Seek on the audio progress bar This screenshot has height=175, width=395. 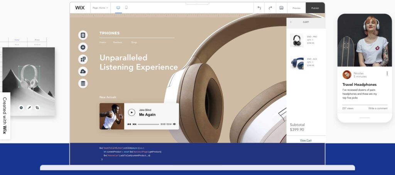[x=149, y=124]
